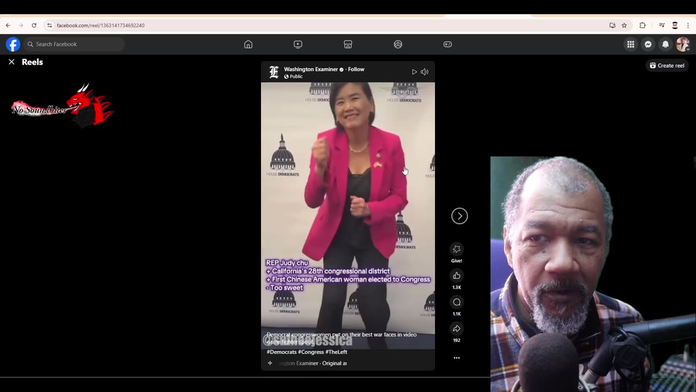Like the reel with thumbs up
696x392 pixels.
coord(457,275)
